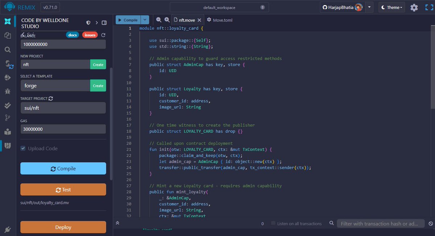
Task: Open the Theme dropdown
Action: click(392, 7)
